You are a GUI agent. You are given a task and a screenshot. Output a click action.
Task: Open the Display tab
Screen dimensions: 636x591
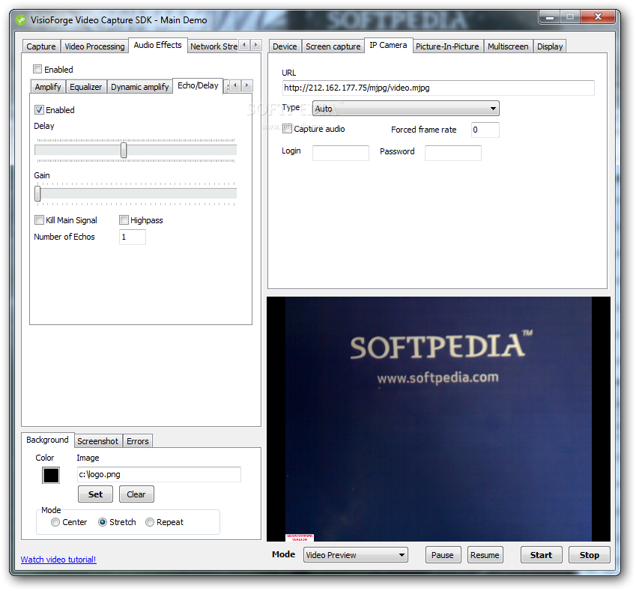pos(550,46)
